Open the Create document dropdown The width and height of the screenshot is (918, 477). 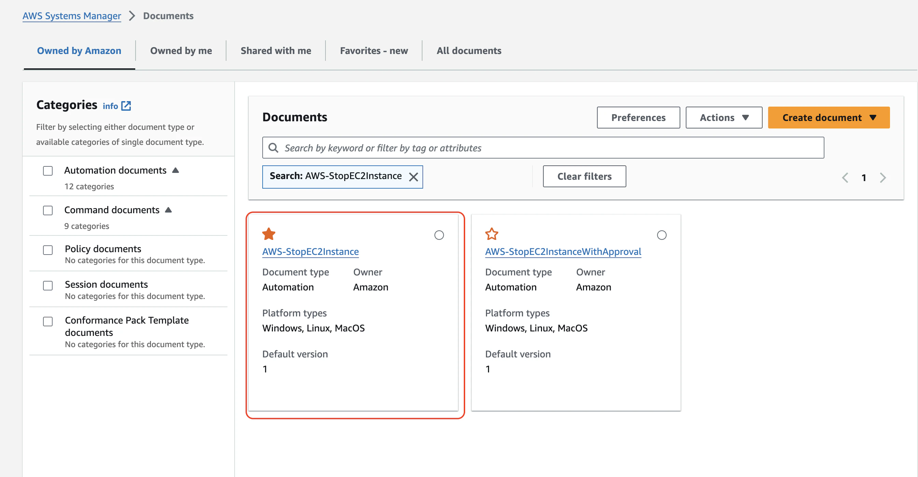[829, 117]
